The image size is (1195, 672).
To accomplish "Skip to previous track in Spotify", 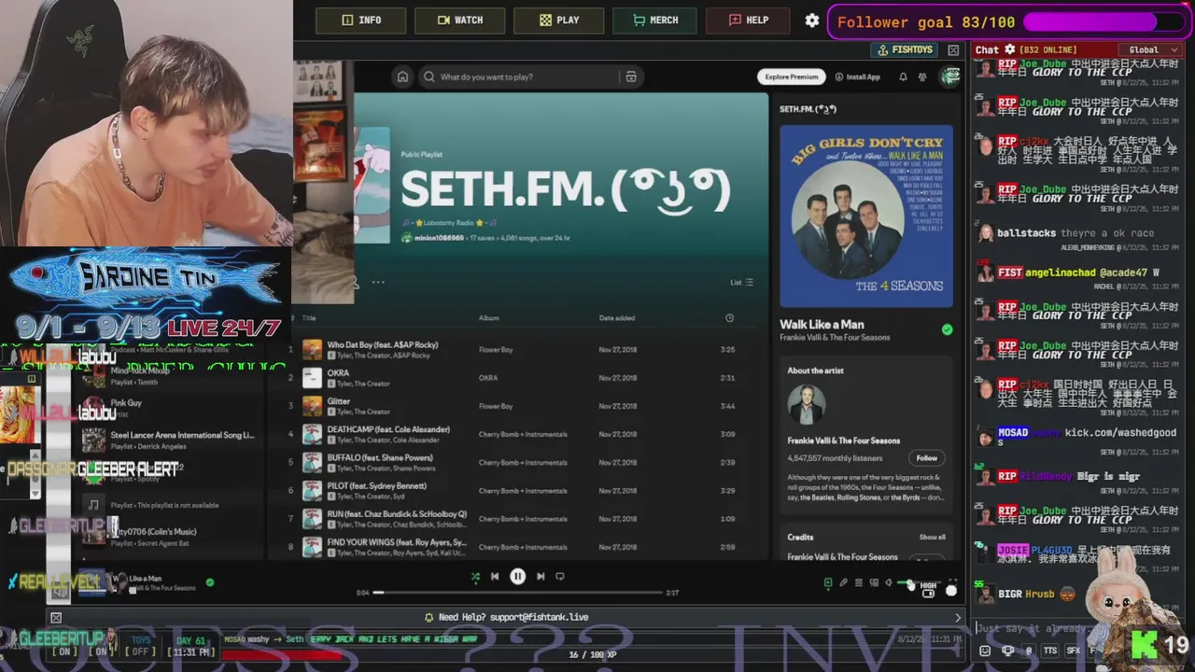I will pos(495,577).
